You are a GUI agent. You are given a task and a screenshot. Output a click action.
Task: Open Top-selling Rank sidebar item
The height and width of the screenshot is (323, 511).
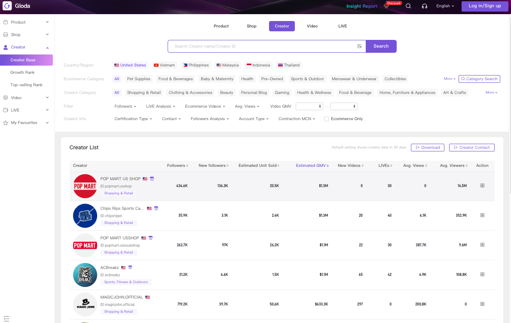pos(26,85)
